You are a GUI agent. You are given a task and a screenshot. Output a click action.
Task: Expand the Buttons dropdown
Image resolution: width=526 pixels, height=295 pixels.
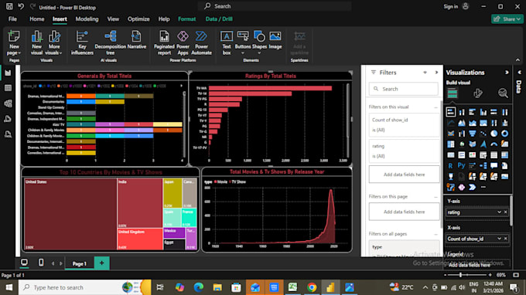(x=243, y=53)
